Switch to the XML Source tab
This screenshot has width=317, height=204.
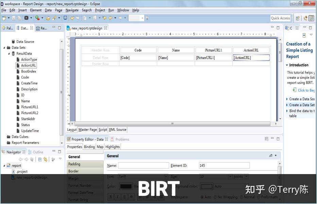coord(118,130)
